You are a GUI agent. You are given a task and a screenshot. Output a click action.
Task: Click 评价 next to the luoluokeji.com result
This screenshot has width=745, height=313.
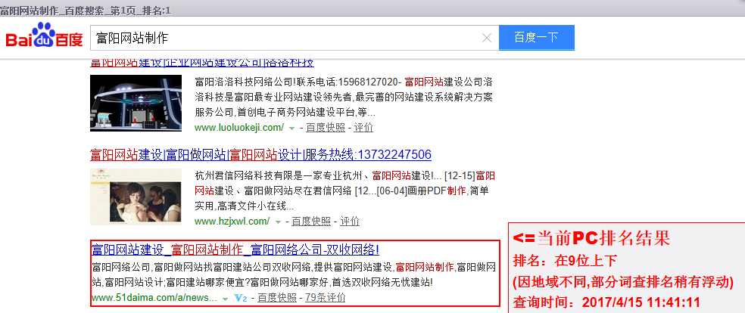pos(363,128)
